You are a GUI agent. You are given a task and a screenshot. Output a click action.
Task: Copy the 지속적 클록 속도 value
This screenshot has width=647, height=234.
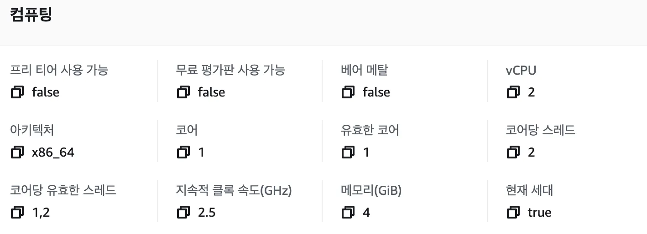(183, 213)
